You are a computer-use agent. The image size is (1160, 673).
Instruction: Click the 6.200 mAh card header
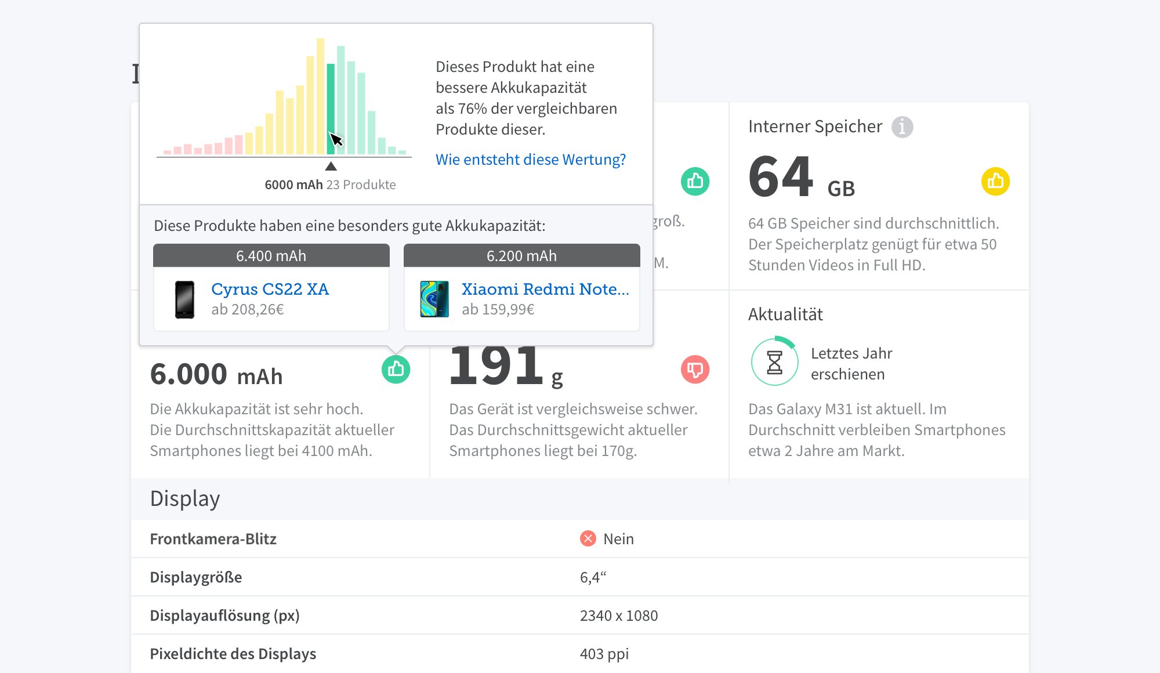(x=521, y=256)
